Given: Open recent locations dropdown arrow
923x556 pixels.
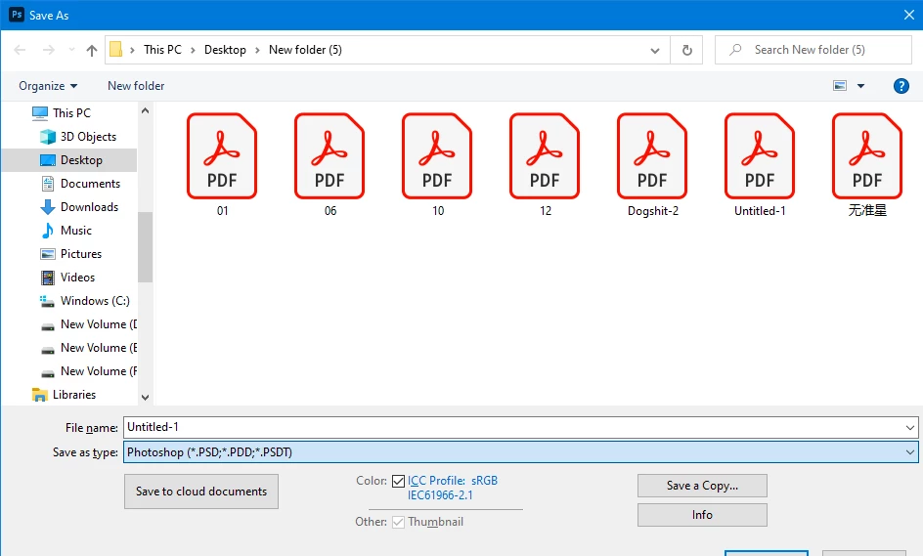Looking at the screenshot, I should click(x=71, y=50).
